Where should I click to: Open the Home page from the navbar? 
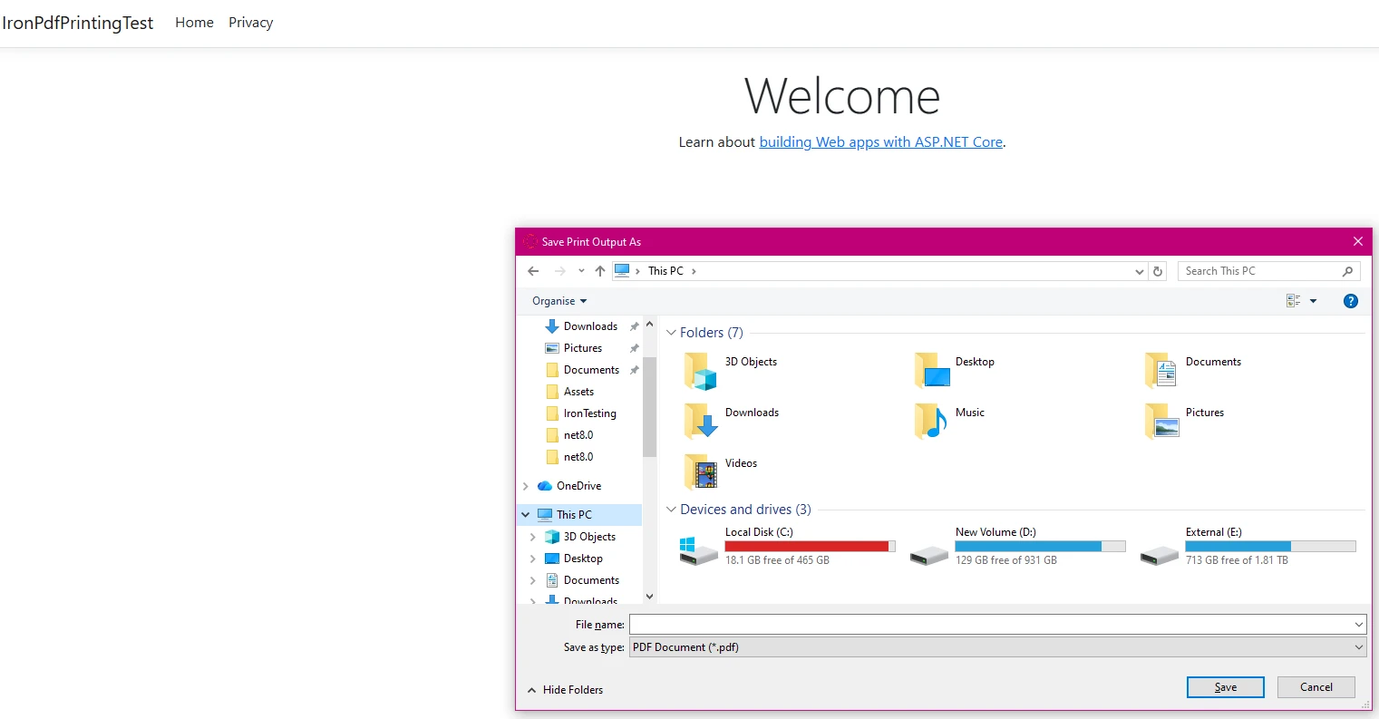194,22
